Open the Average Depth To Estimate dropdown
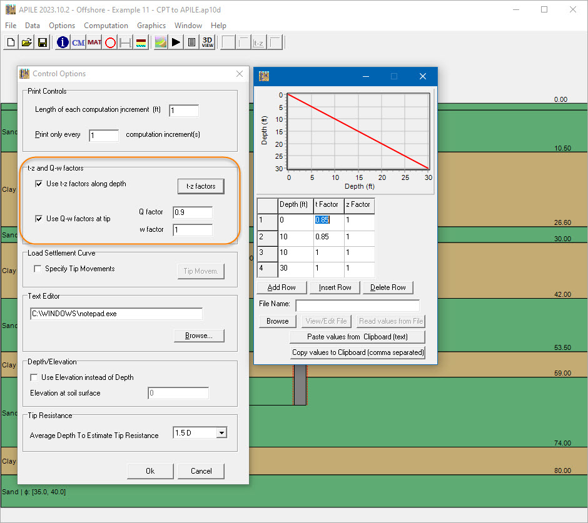 222,432
